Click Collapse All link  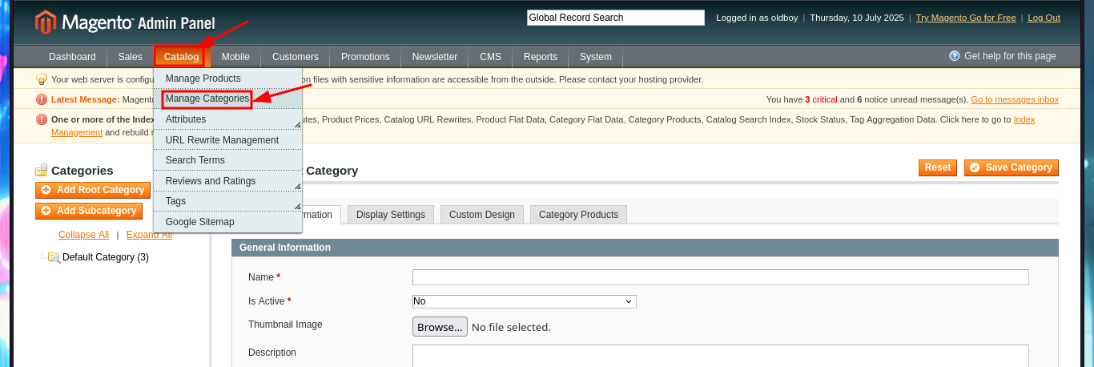click(83, 235)
